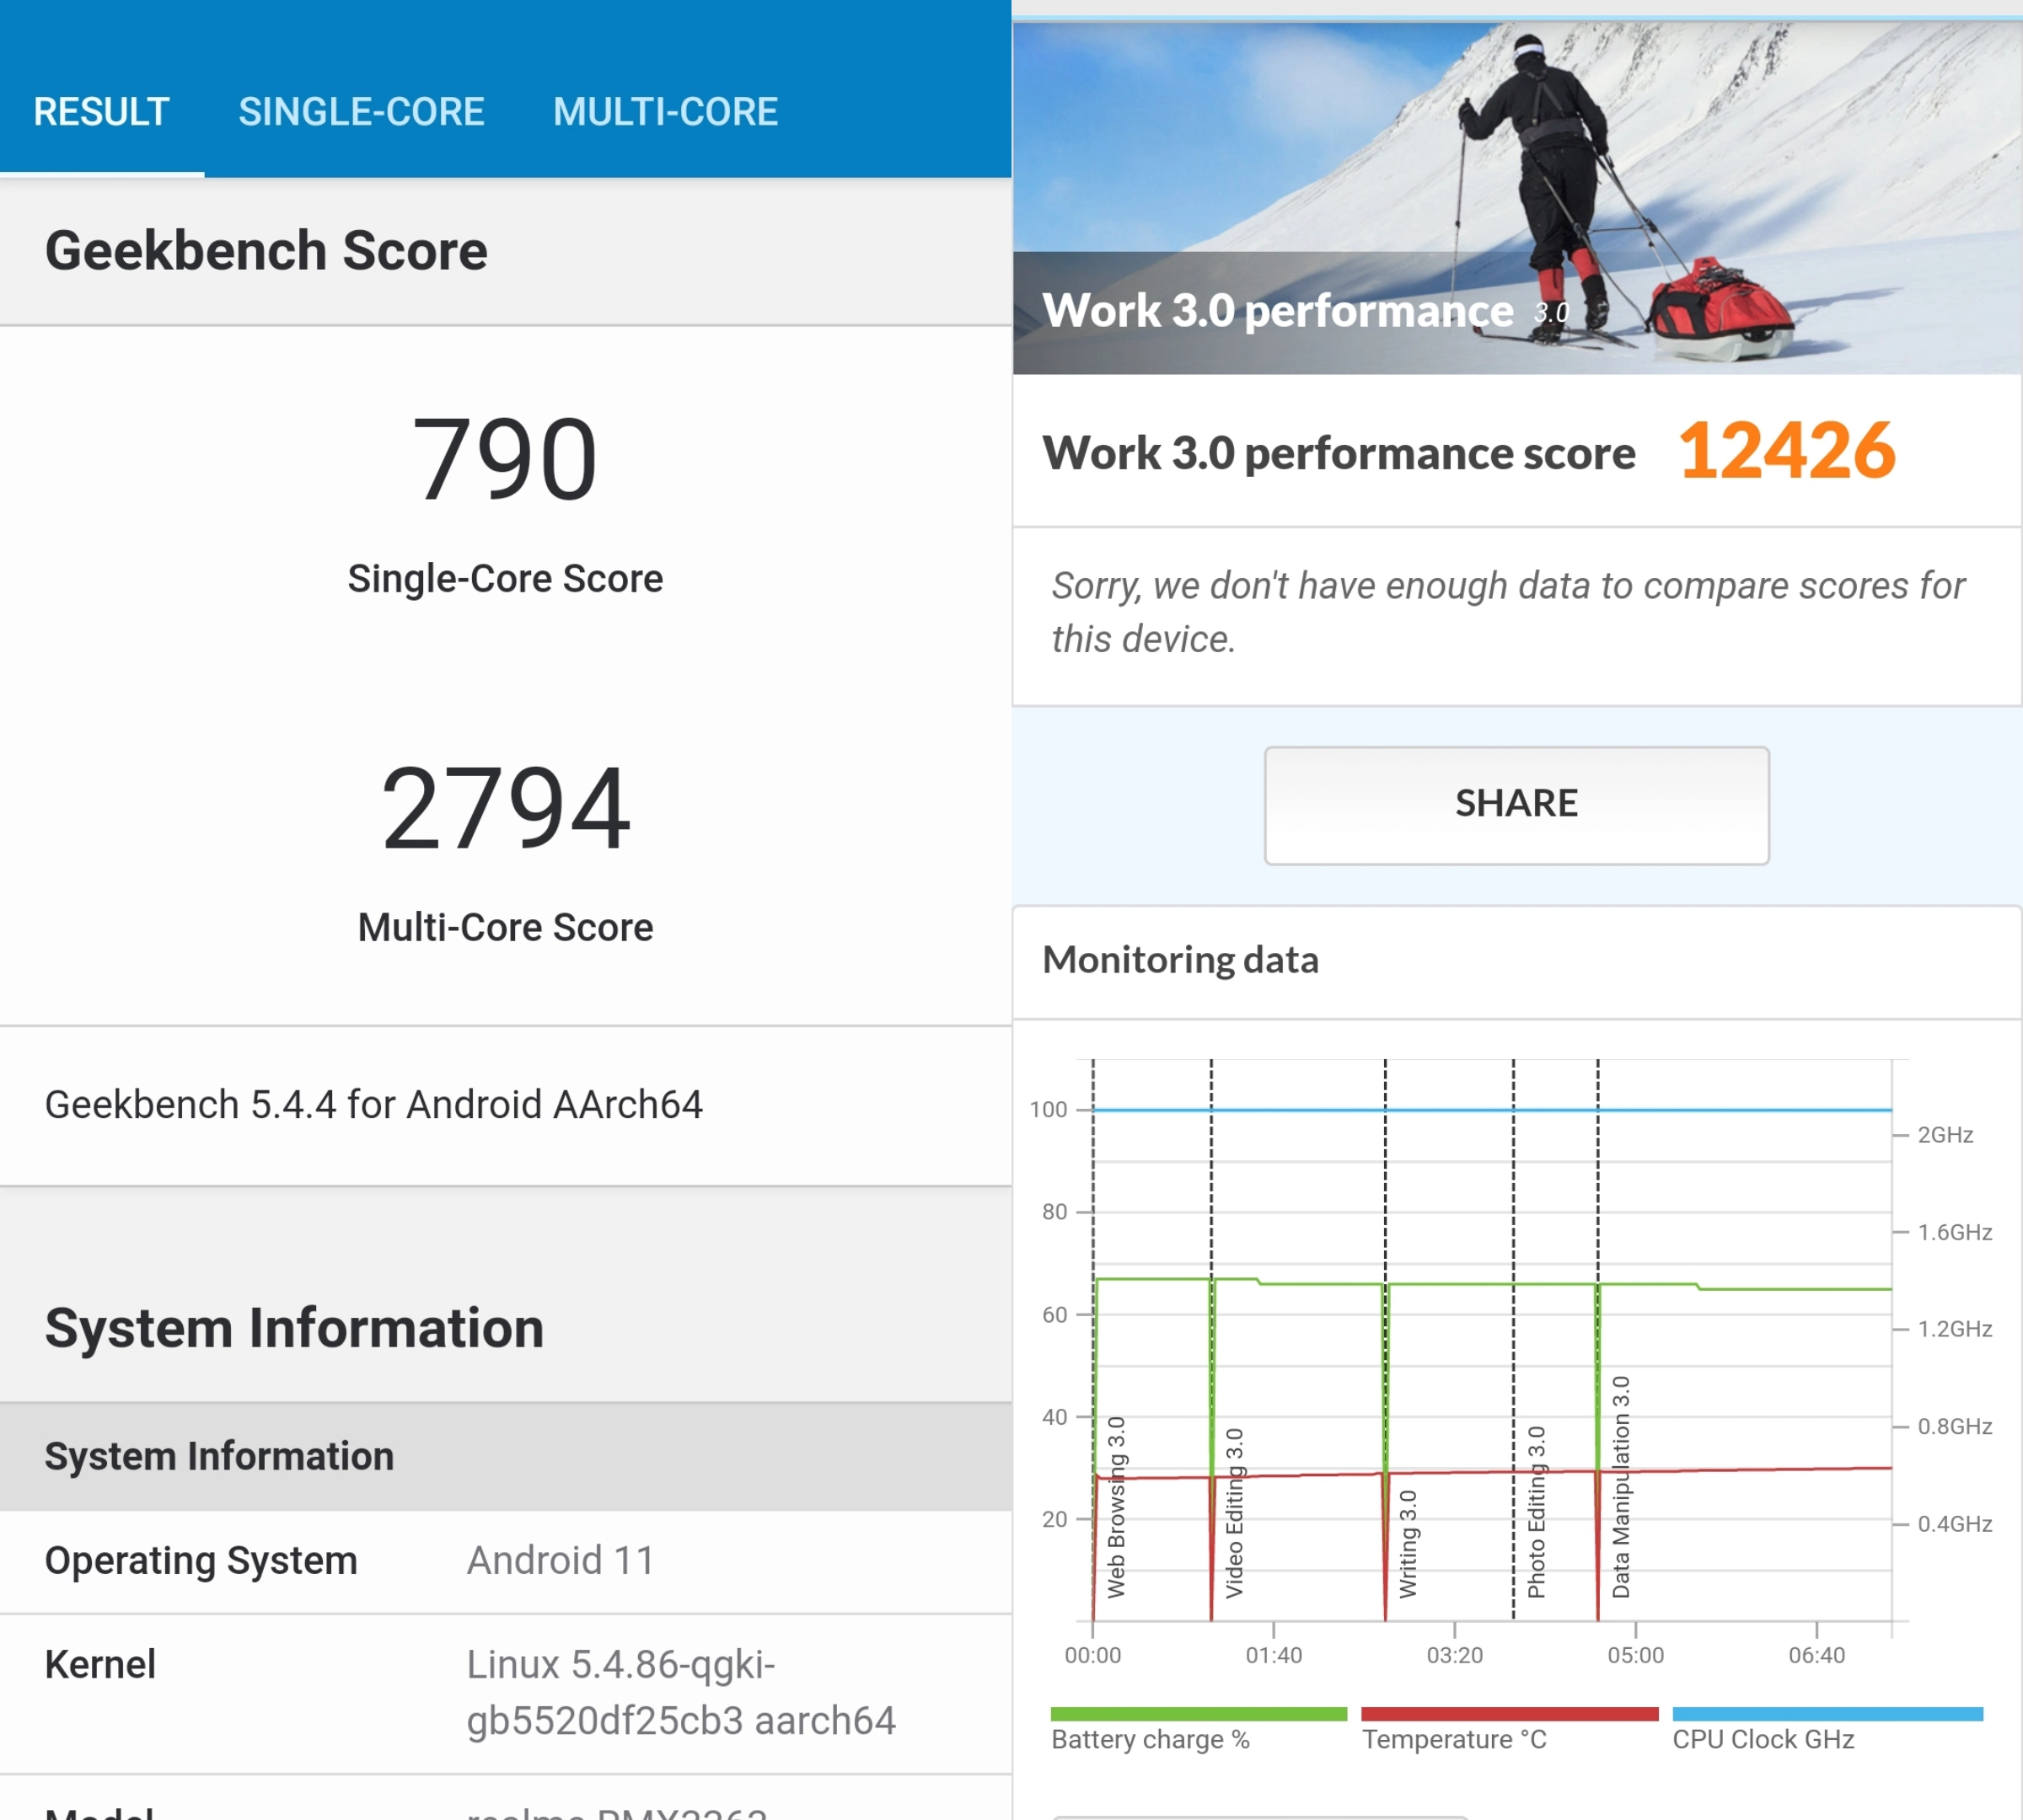The image size is (2023, 1820).
Task: Click the Video Editing 3.0 chart marker
Action: (1235, 1513)
